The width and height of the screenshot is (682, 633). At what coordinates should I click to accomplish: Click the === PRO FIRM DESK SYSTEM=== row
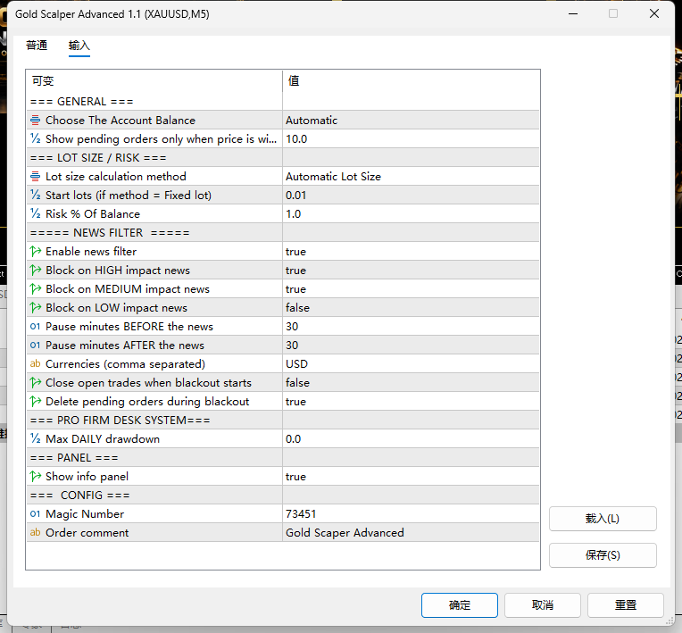pos(283,420)
